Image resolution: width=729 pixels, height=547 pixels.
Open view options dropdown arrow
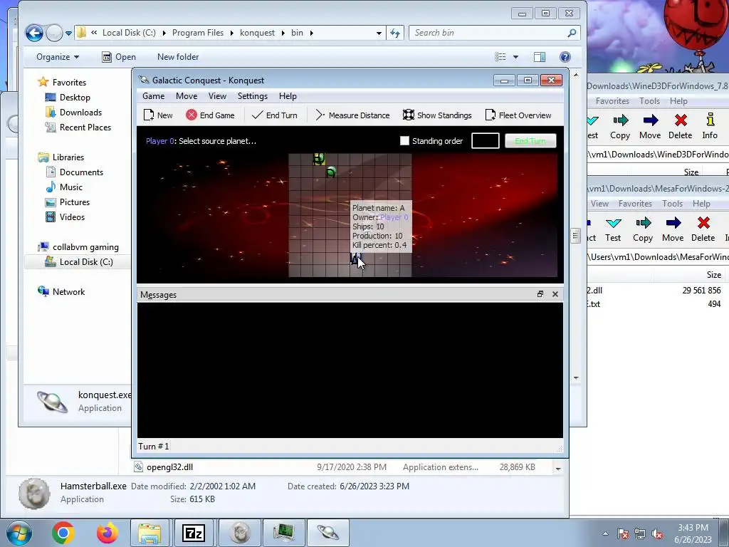[515, 57]
